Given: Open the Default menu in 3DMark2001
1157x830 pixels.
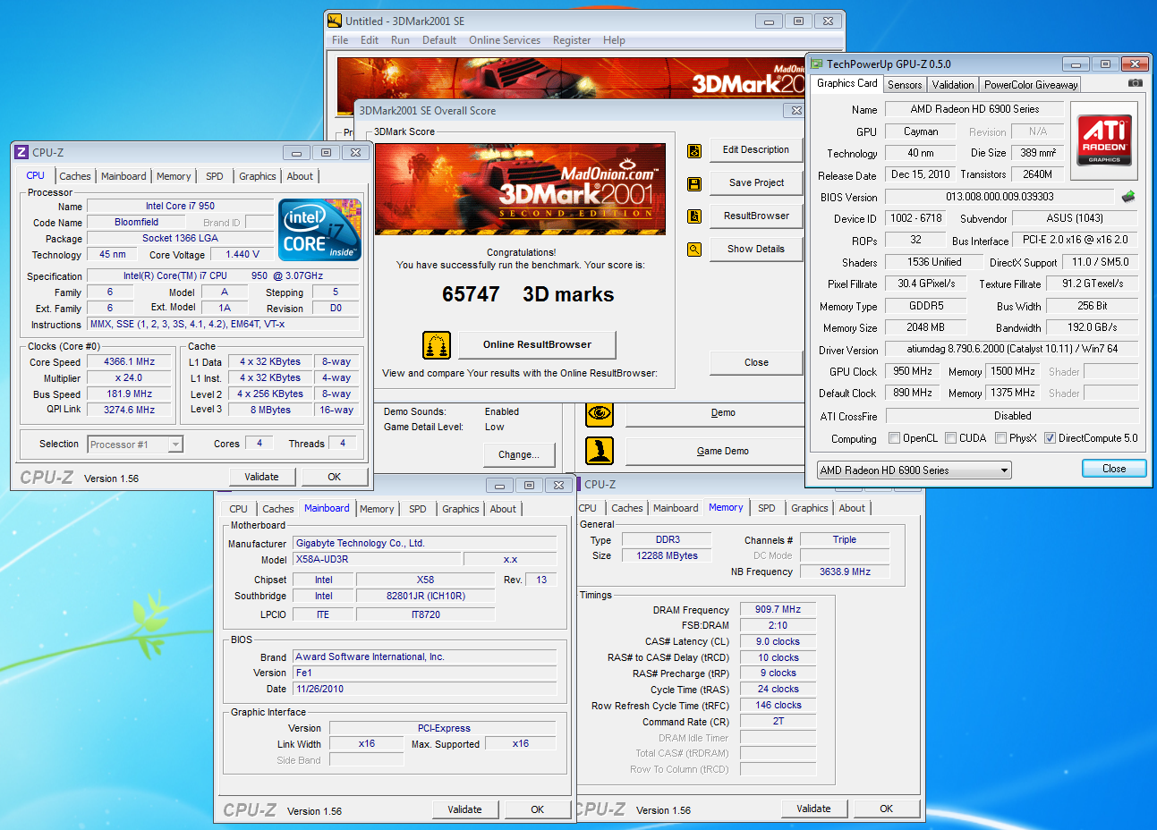Looking at the screenshot, I should pos(439,40).
